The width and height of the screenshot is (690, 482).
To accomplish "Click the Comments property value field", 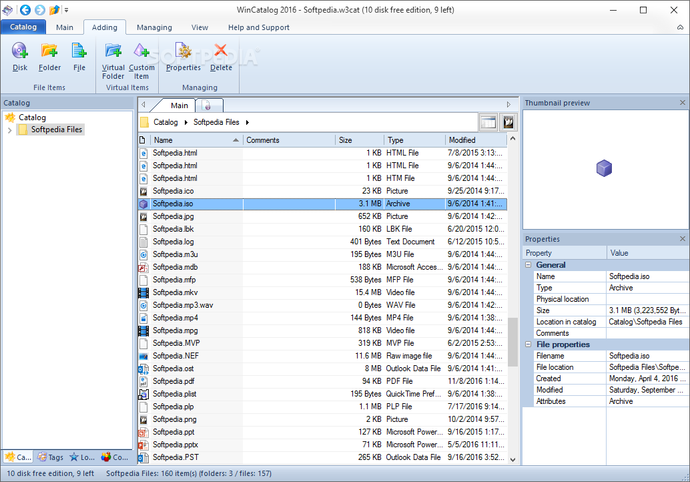I will click(648, 333).
